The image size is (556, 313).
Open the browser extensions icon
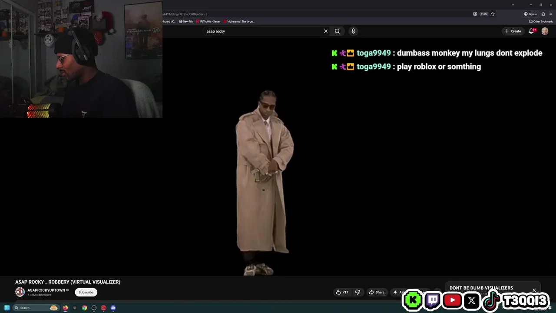(543, 14)
